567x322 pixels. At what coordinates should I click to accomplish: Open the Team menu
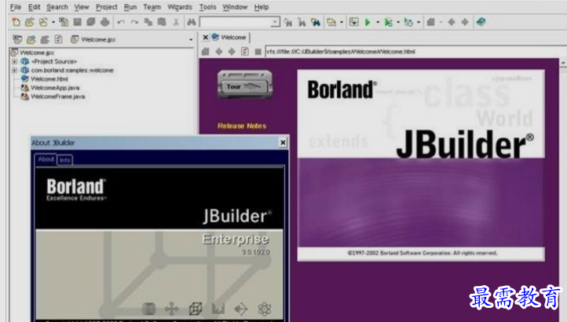[x=152, y=7]
